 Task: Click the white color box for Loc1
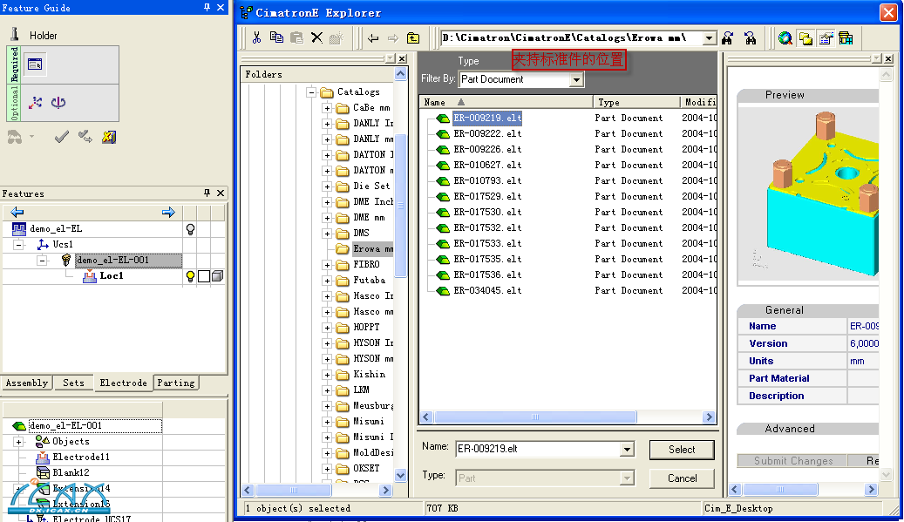click(203, 276)
